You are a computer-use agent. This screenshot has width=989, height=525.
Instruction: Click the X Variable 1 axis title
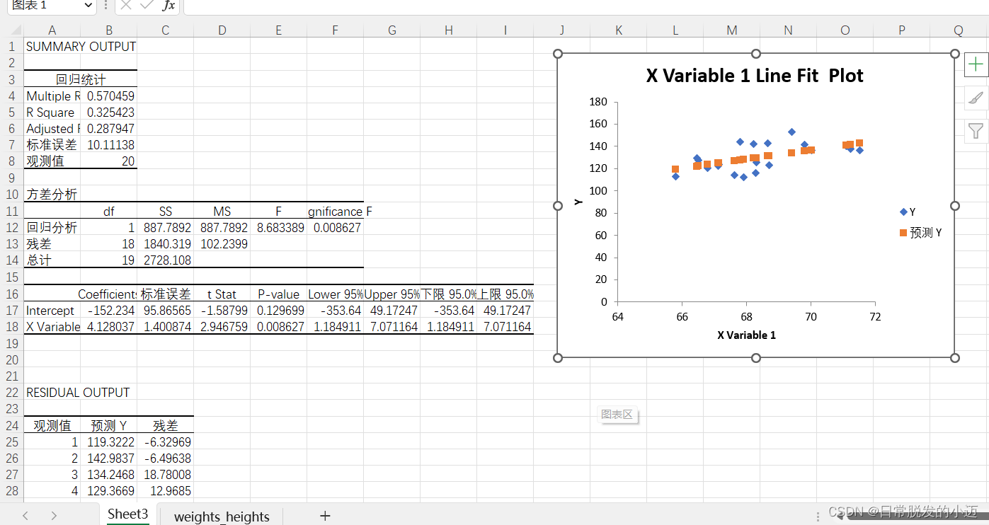746,335
